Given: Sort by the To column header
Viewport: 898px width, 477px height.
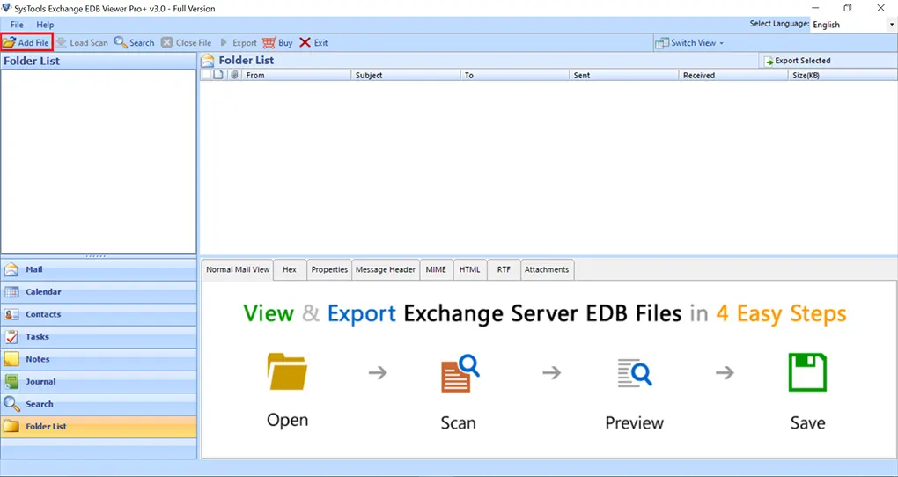Looking at the screenshot, I should [515, 75].
